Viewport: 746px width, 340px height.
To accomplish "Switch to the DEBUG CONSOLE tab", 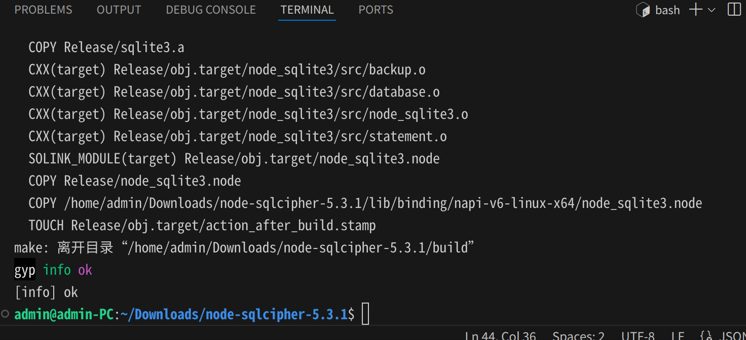I will pos(211,10).
